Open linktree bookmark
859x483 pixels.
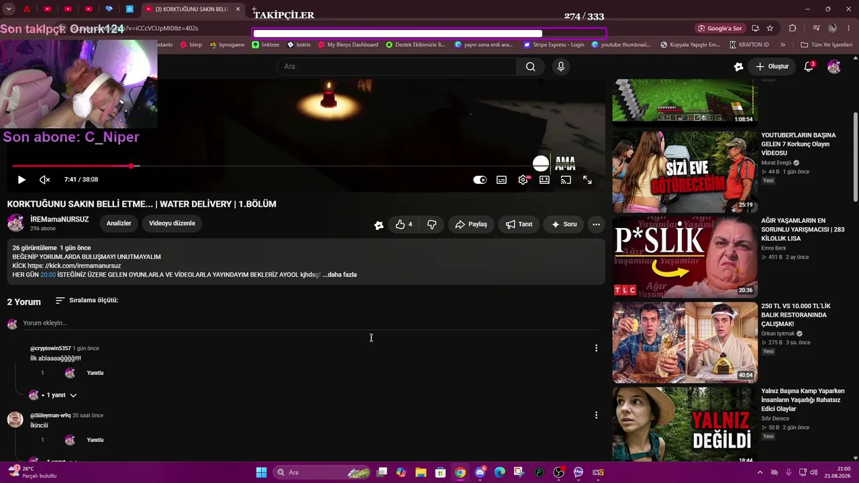pyautogui.click(x=266, y=45)
